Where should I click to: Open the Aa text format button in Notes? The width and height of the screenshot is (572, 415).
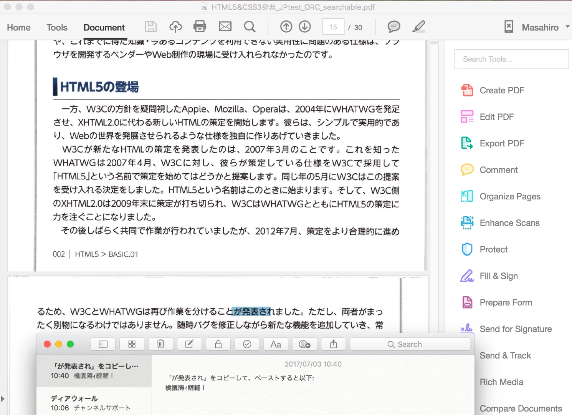(276, 344)
